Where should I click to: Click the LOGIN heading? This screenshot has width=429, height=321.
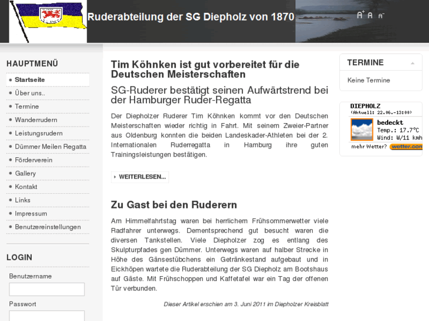pos(19,257)
